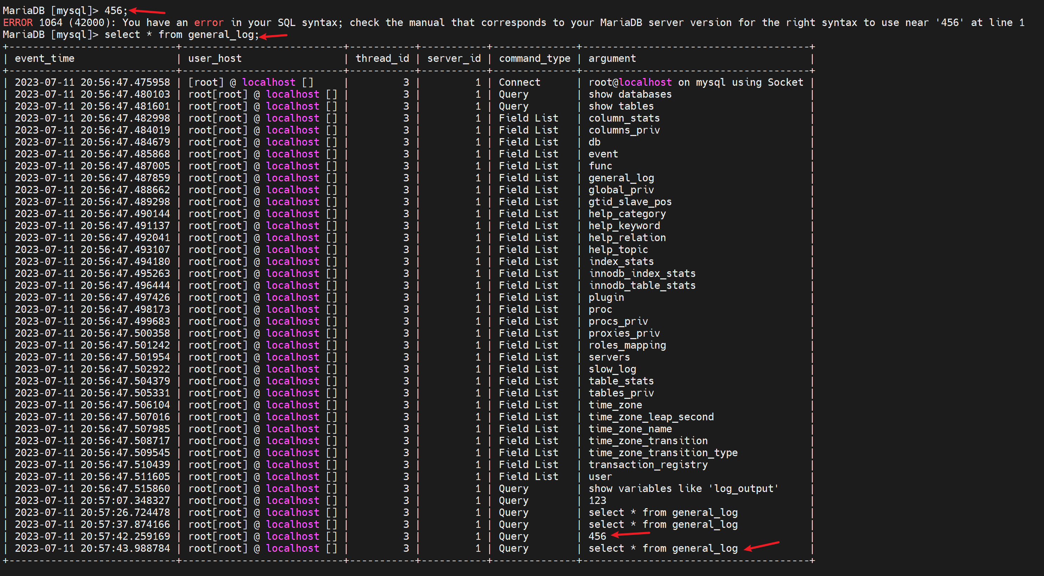
Task: Click the 'show databases' argument text
Action: pyautogui.click(x=630, y=95)
